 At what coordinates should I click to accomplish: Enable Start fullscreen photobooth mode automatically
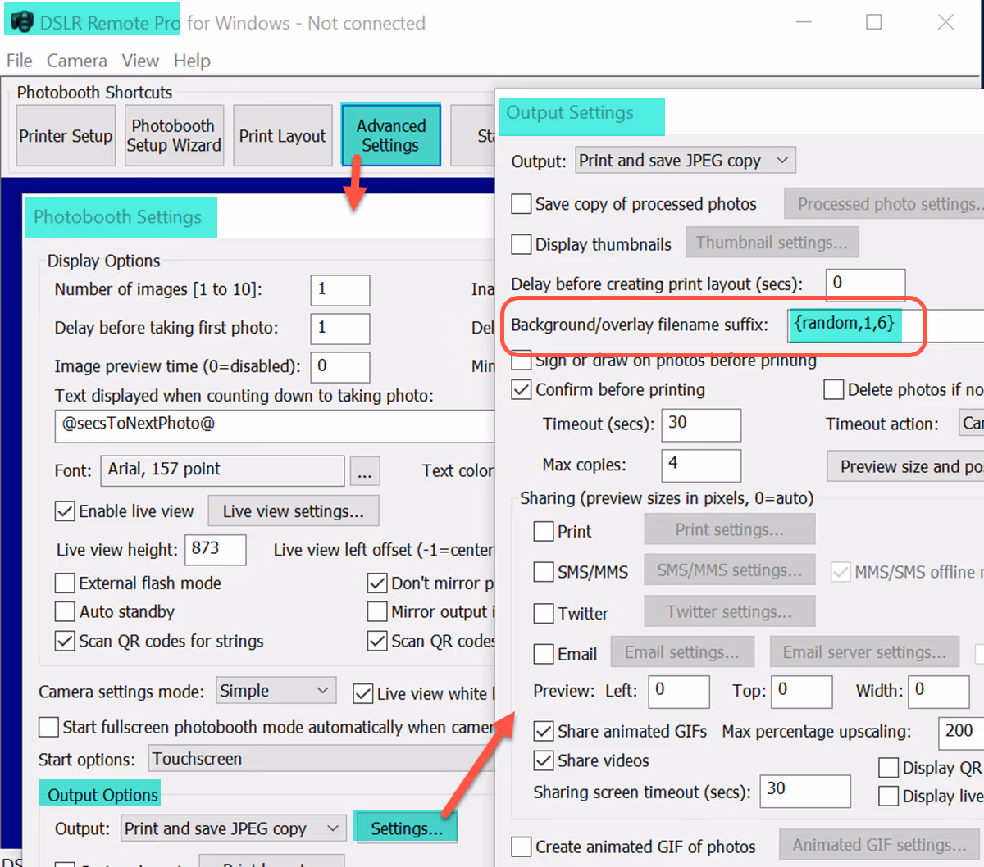tap(49, 728)
